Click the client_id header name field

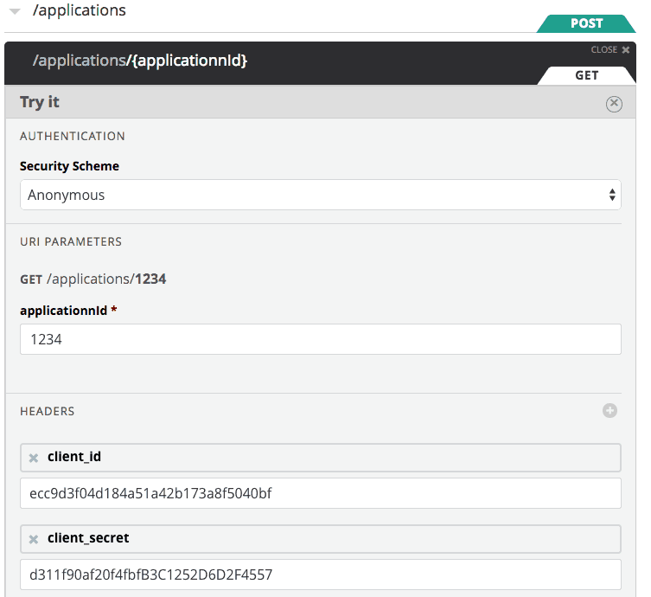tap(321, 458)
